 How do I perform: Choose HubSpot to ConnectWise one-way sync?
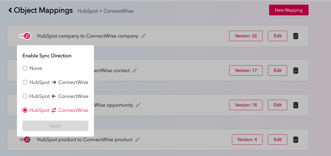point(25,82)
